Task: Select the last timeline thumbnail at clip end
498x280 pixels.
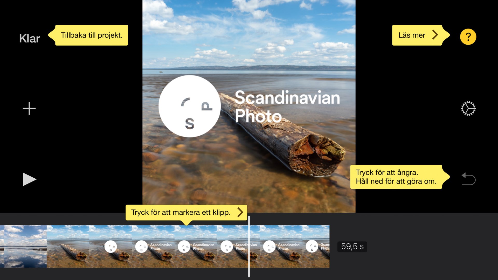Action: (316, 246)
